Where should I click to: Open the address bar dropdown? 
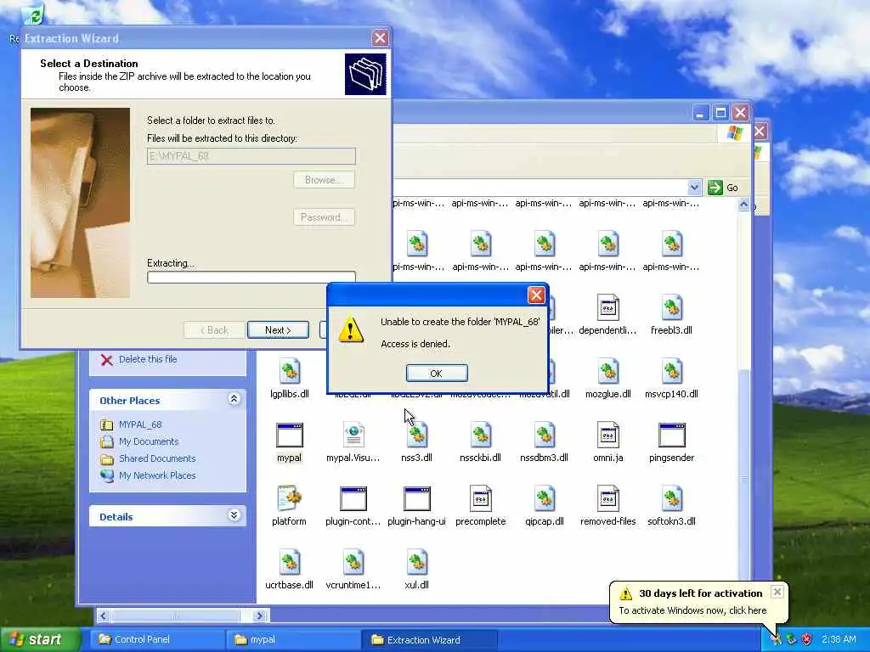pyautogui.click(x=694, y=188)
